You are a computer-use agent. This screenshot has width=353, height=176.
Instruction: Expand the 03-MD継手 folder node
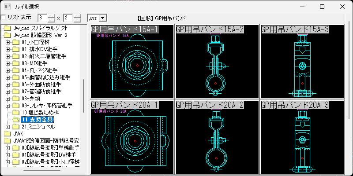coord(8,63)
